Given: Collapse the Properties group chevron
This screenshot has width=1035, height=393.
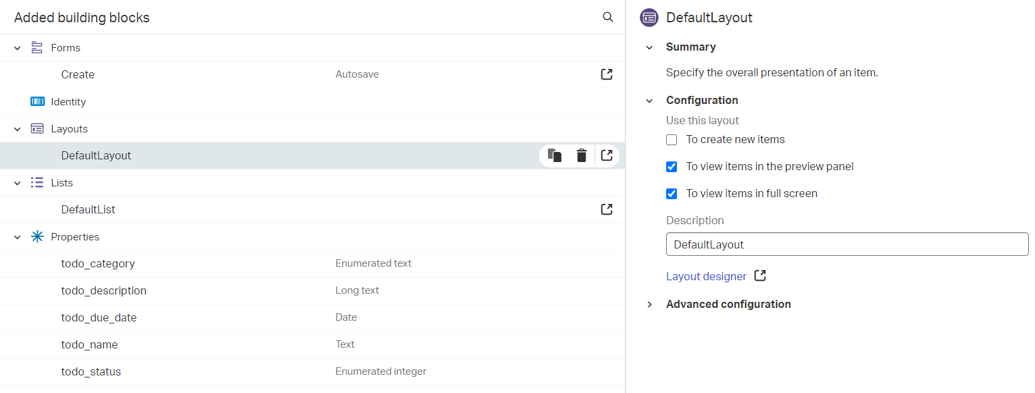Looking at the screenshot, I should point(18,237).
